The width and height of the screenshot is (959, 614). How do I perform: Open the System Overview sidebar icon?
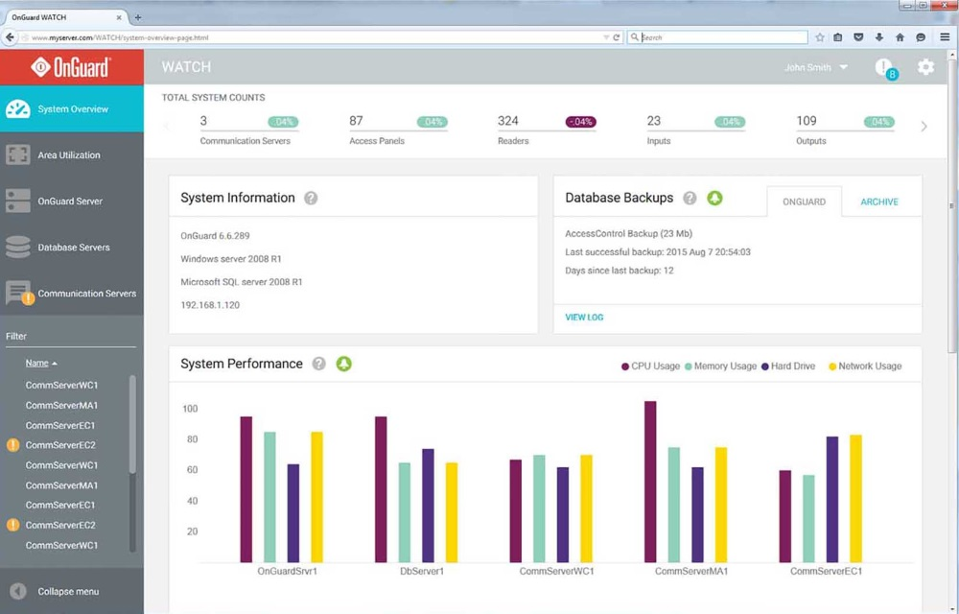pyautogui.click(x=17, y=108)
